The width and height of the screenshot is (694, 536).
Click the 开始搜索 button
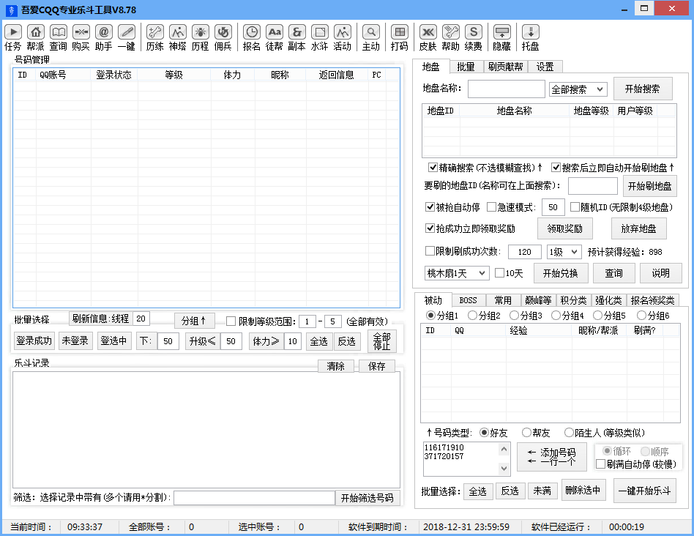642,89
